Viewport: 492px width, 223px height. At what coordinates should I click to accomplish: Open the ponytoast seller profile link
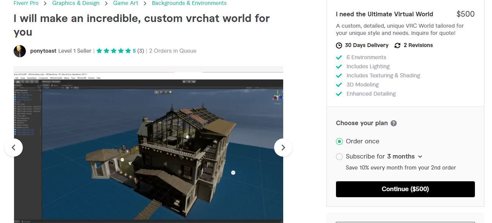43,51
